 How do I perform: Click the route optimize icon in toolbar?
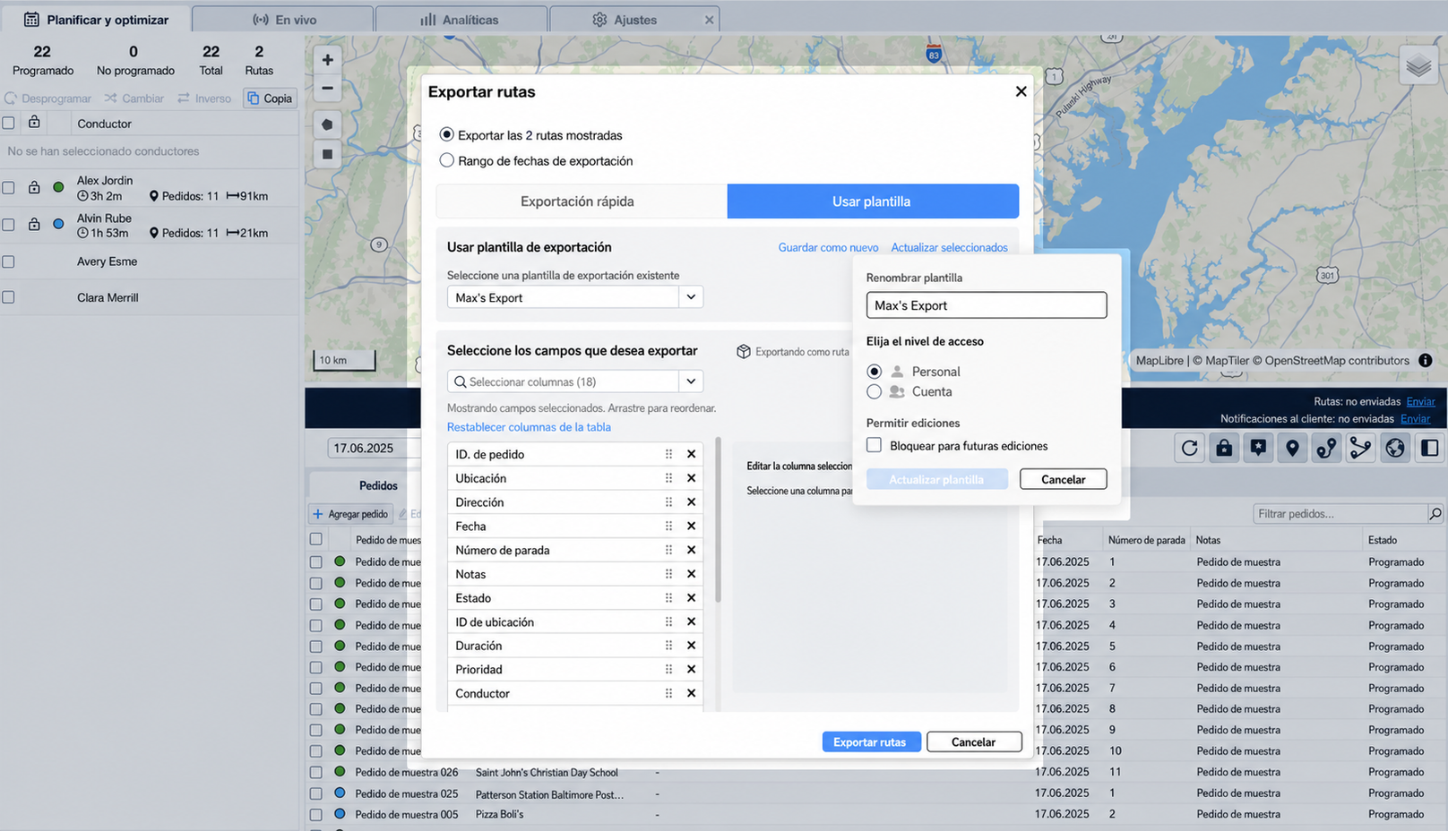point(1326,448)
